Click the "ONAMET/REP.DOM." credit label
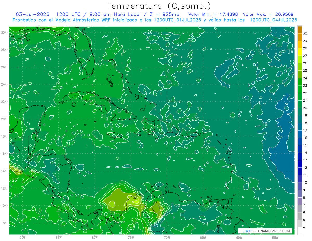Viewport: 312px width, 241px height. [x=274, y=231]
